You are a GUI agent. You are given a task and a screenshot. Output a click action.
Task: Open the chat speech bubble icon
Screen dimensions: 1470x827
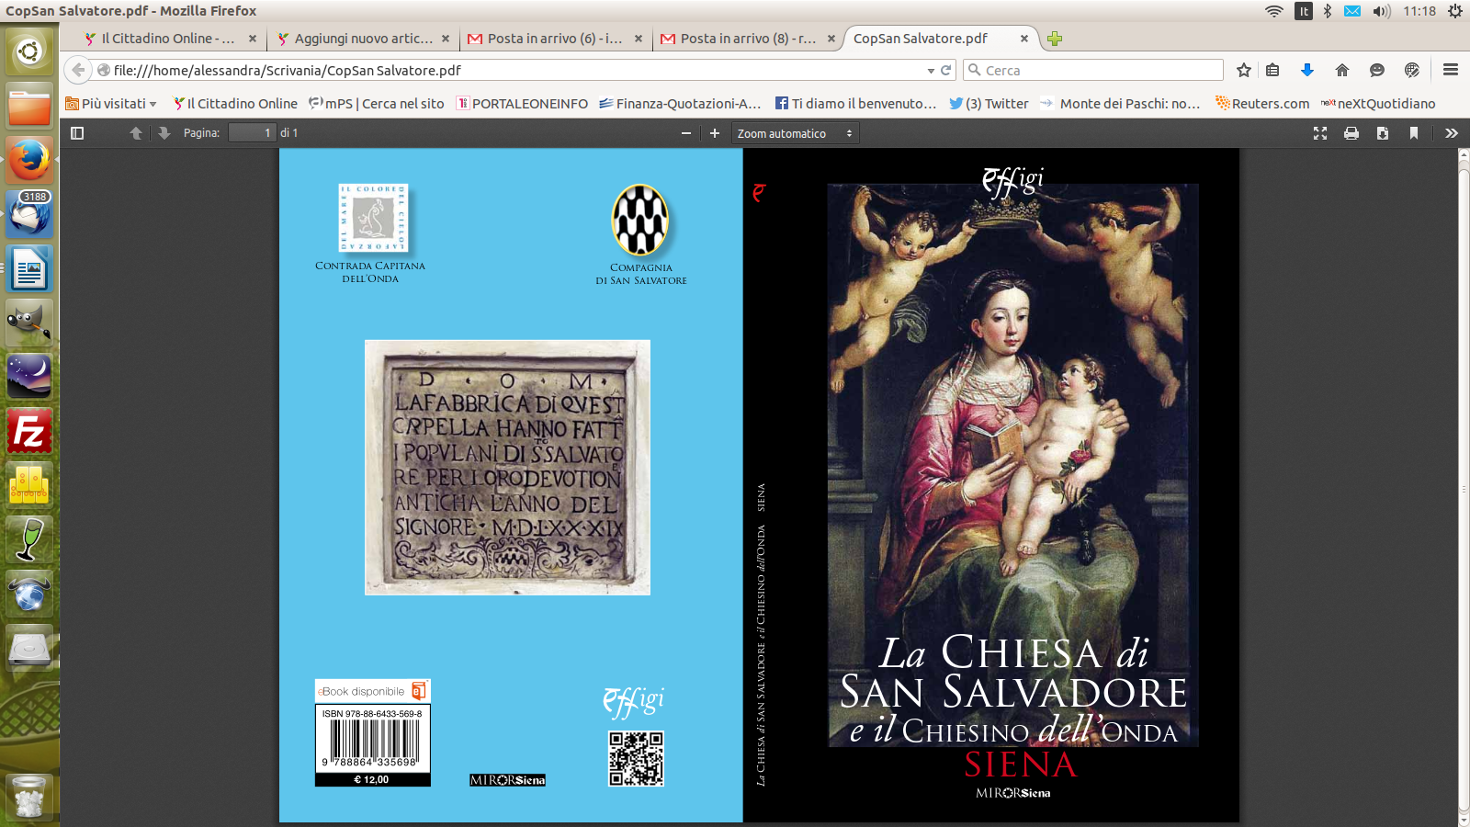point(1376,70)
